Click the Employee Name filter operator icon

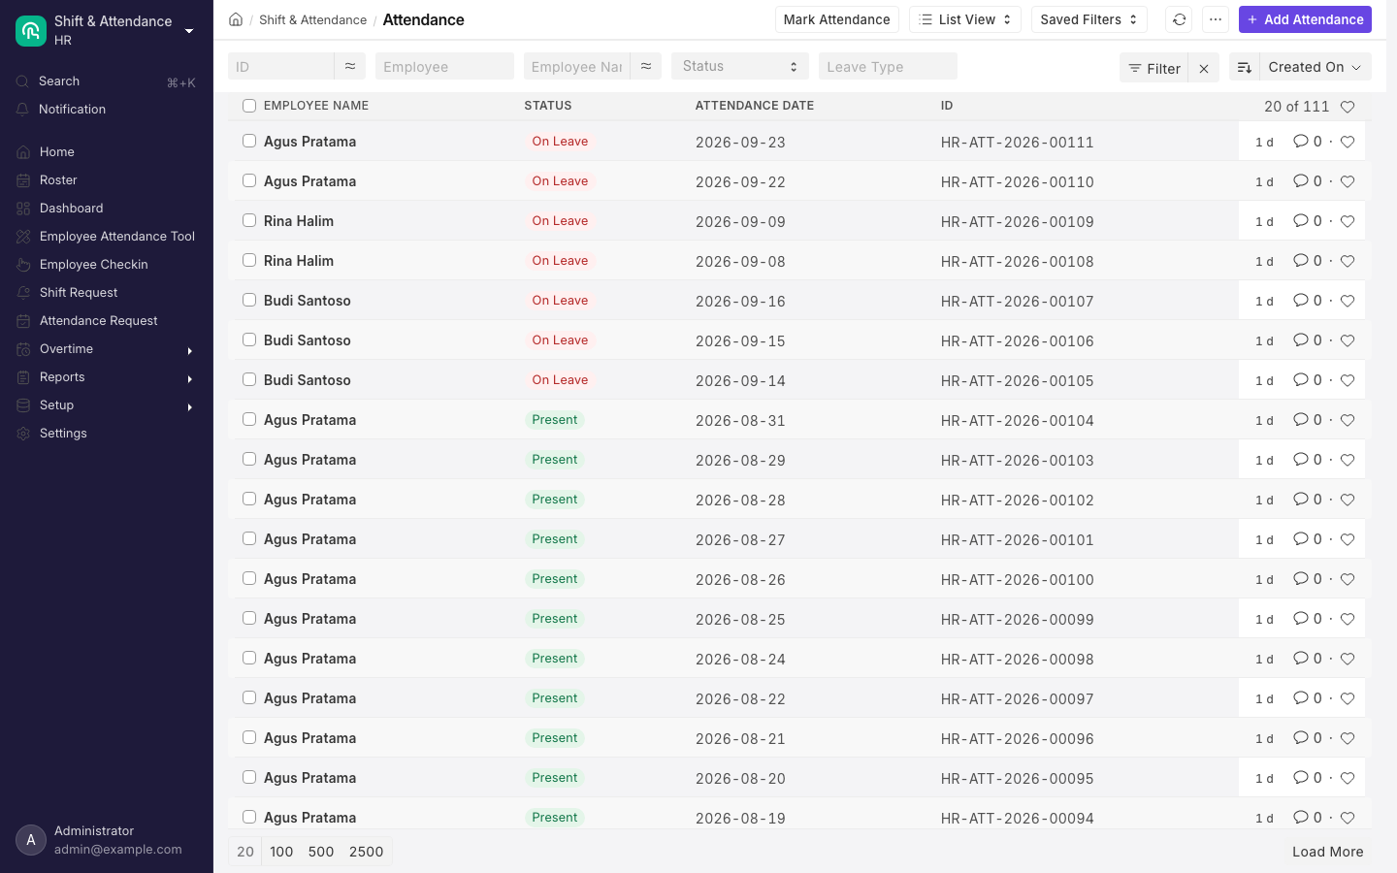pyautogui.click(x=646, y=66)
